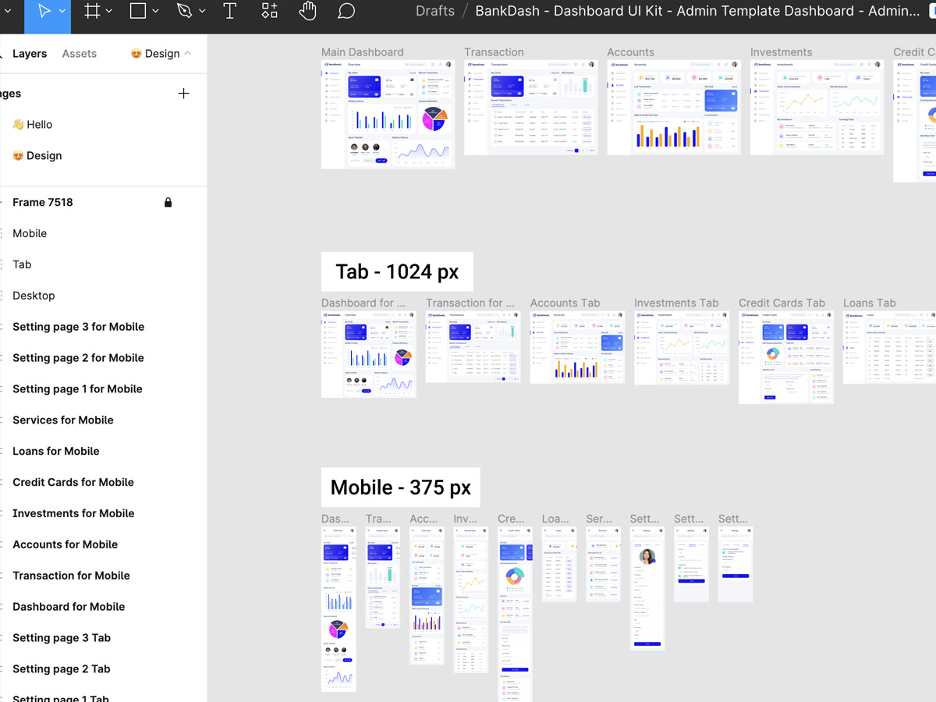Click the plus icon to add page
936x702 pixels.
coord(183,94)
